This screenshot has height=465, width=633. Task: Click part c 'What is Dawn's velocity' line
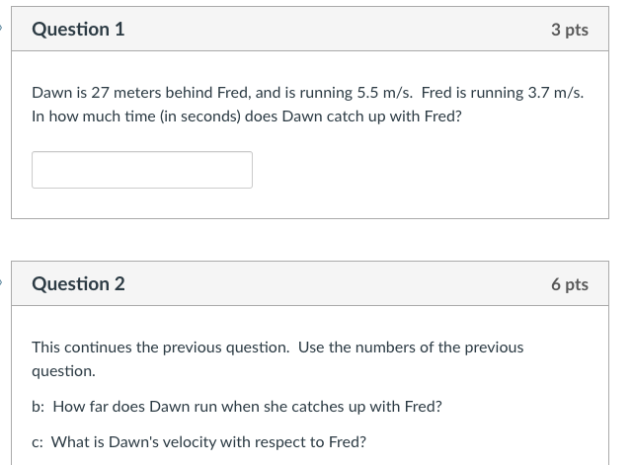point(198,442)
